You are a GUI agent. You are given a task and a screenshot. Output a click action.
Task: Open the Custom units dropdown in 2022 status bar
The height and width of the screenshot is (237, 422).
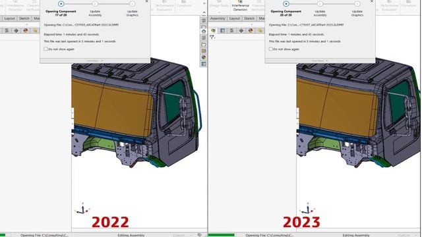coord(182,235)
